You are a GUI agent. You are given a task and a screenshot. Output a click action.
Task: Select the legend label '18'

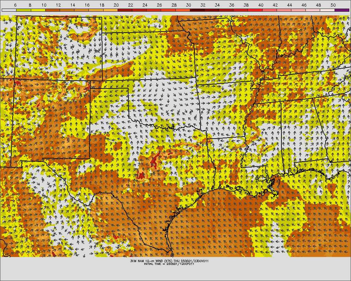[101, 5]
